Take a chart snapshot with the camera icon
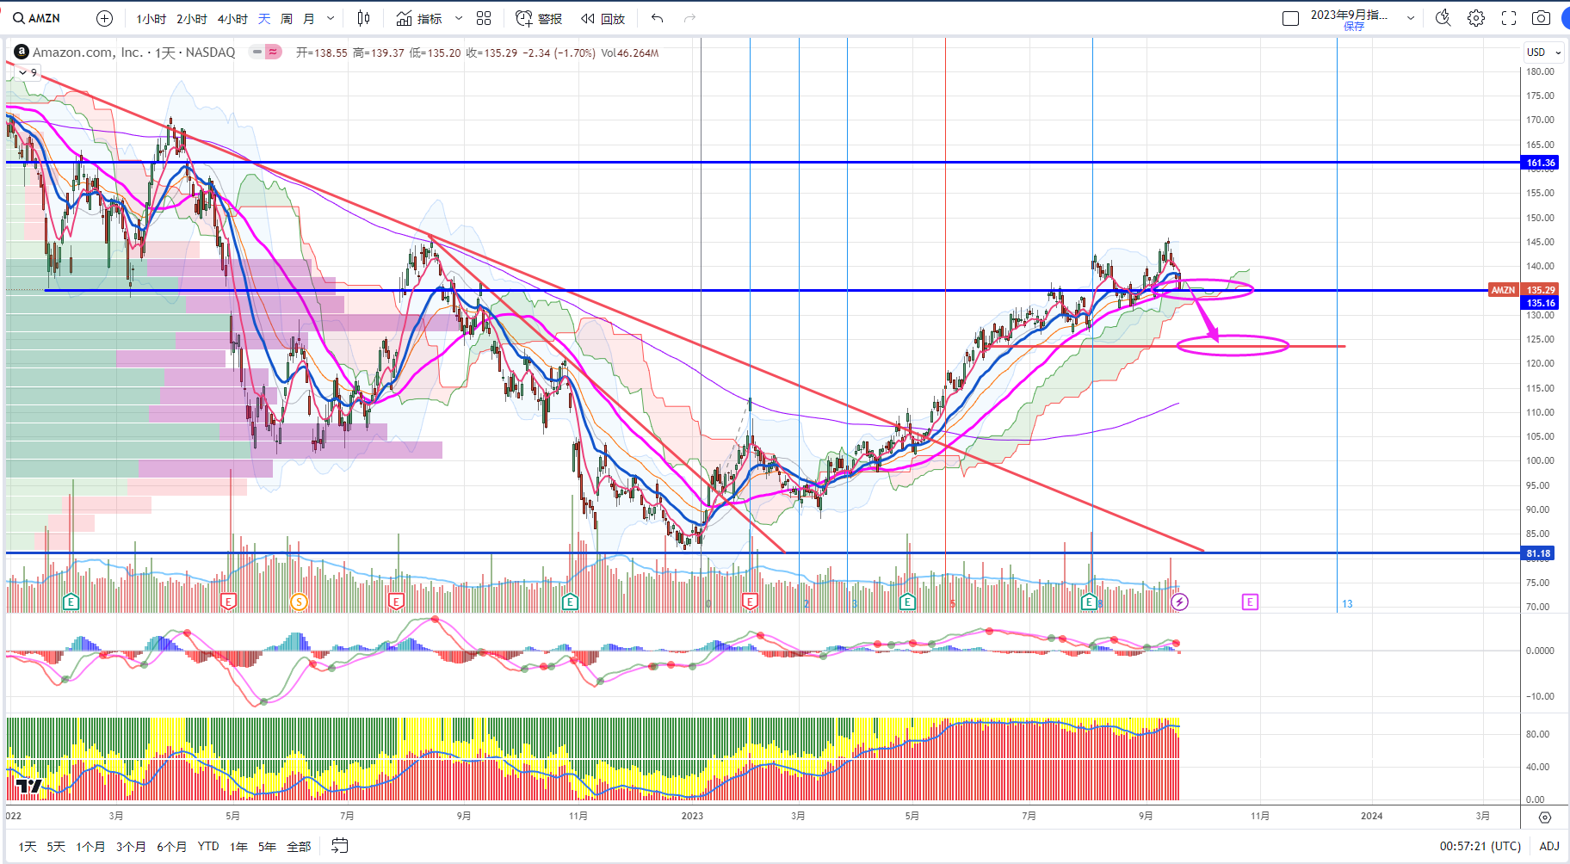1570x864 pixels. 1542,18
